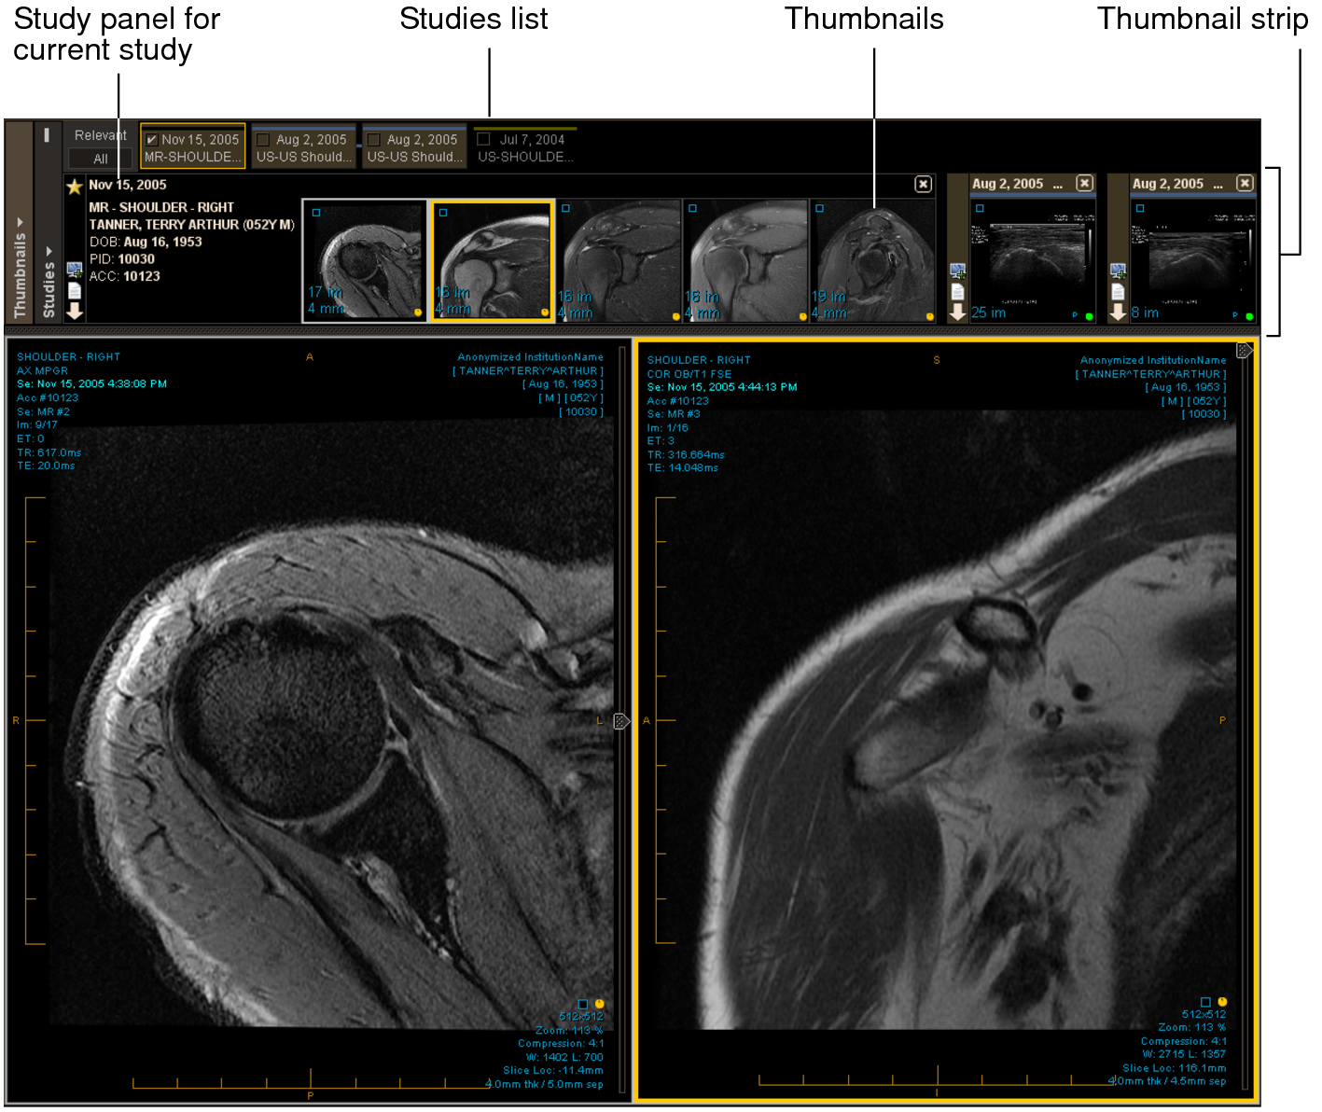Enable the Jul 7, 2004 US-SHOULDER study checkbox
This screenshot has height=1112, width=1322.
pyautogui.click(x=483, y=139)
